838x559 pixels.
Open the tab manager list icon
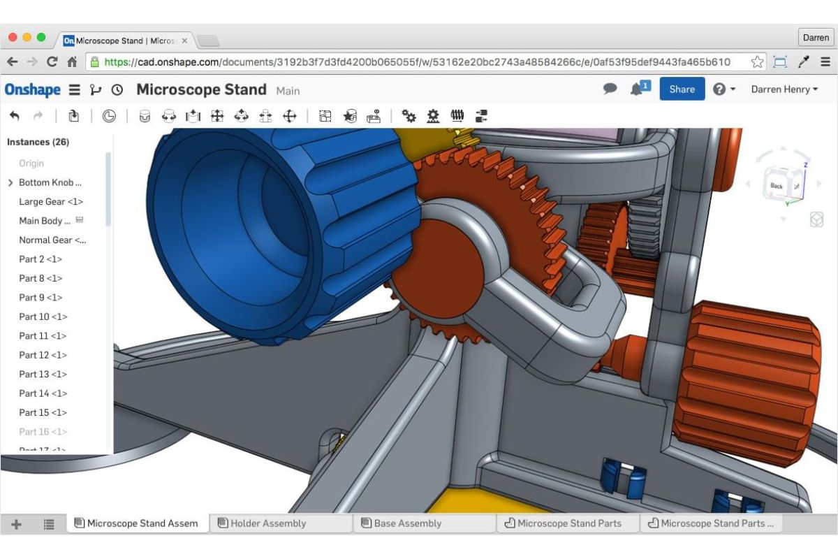[49, 524]
